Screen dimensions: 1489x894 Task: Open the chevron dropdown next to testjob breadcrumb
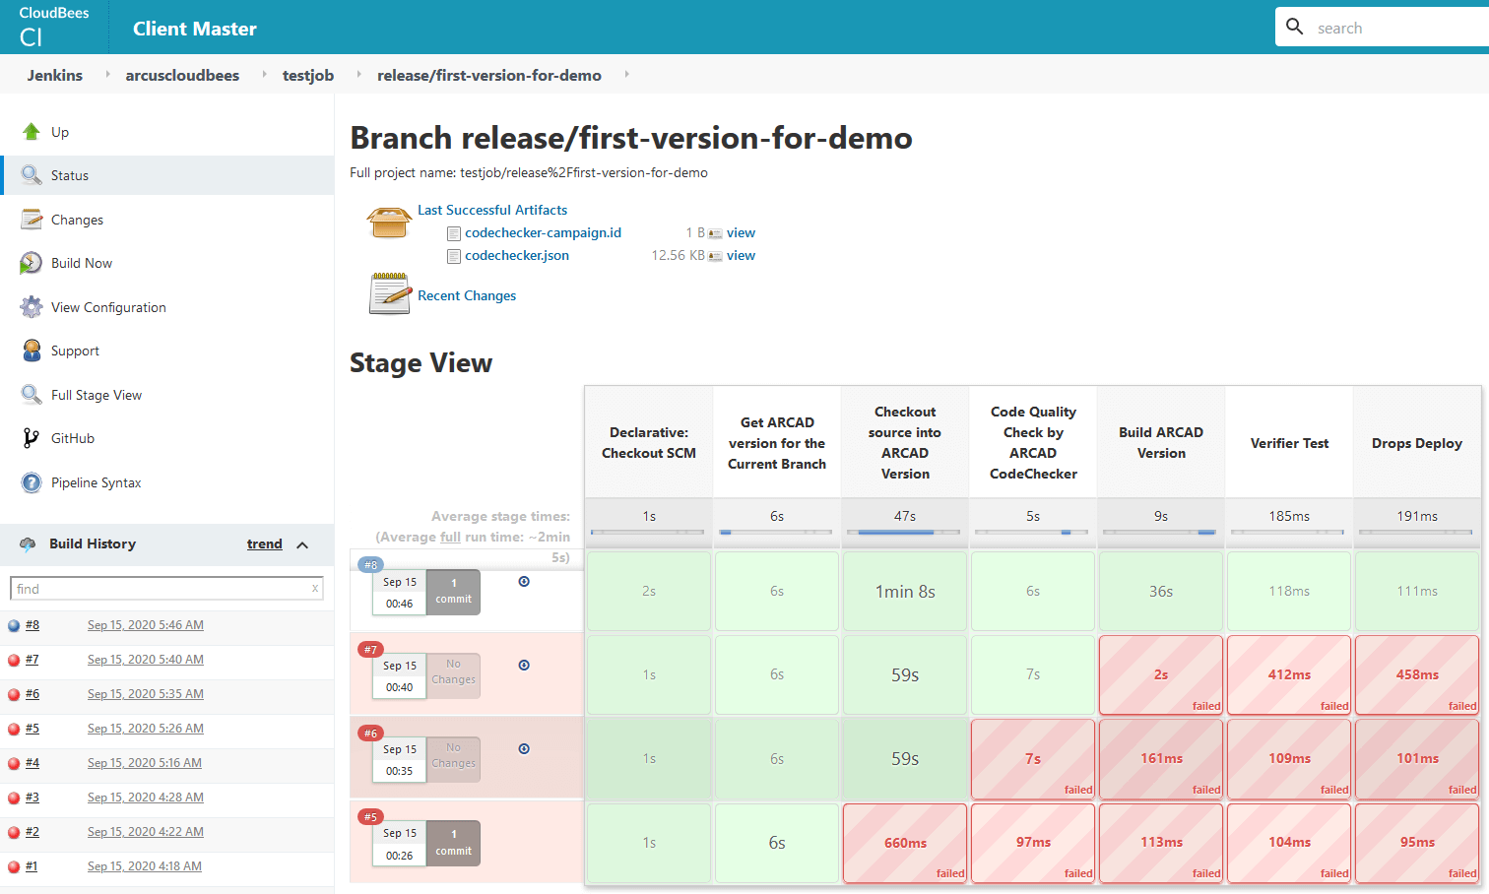point(356,75)
